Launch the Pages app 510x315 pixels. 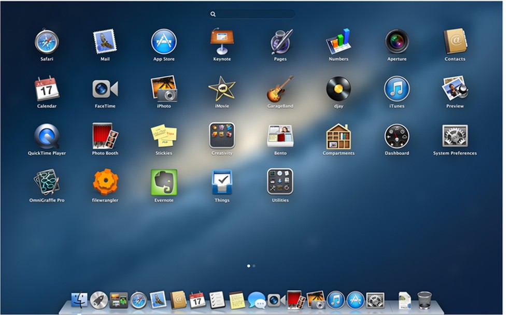(x=280, y=42)
